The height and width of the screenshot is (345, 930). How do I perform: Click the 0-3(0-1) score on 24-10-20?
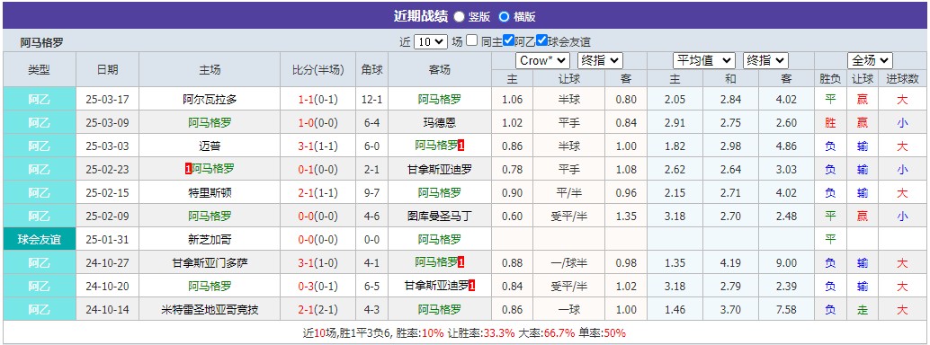pos(317,286)
